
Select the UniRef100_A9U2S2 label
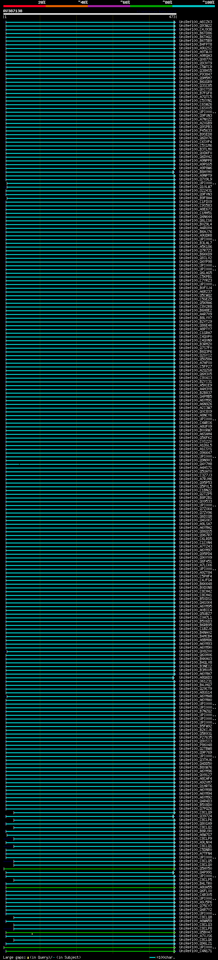pyautogui.click(x=196, y=48)
